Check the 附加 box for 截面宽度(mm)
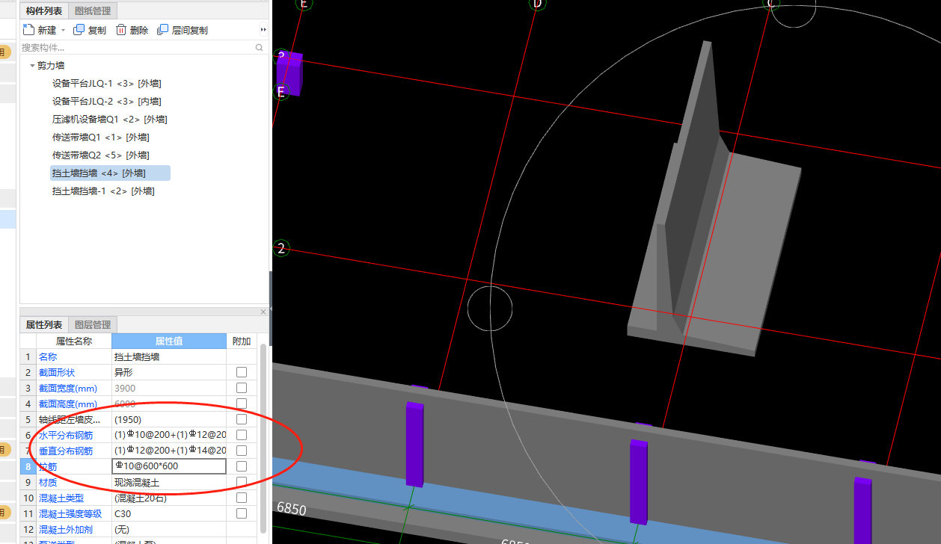 242,388
